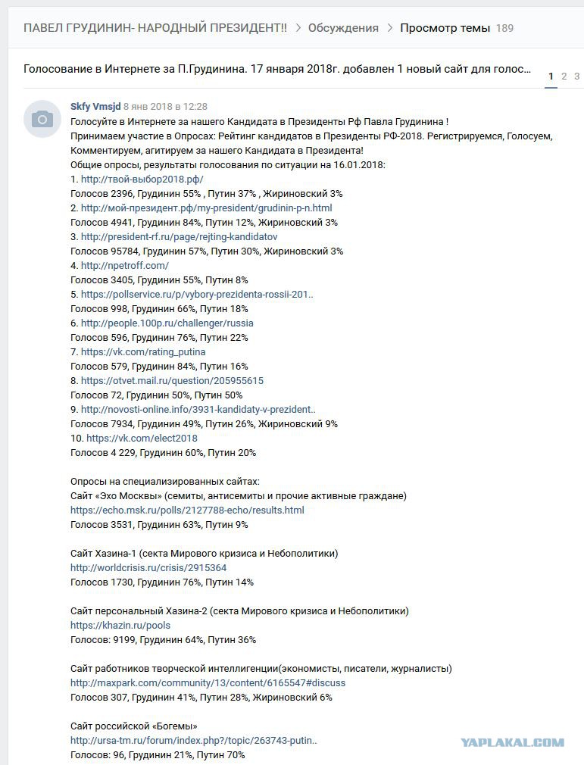Viewport: 584px width, 765px height.
Task: Open the pollservice.ru election poll link
Action: (197, 294)
